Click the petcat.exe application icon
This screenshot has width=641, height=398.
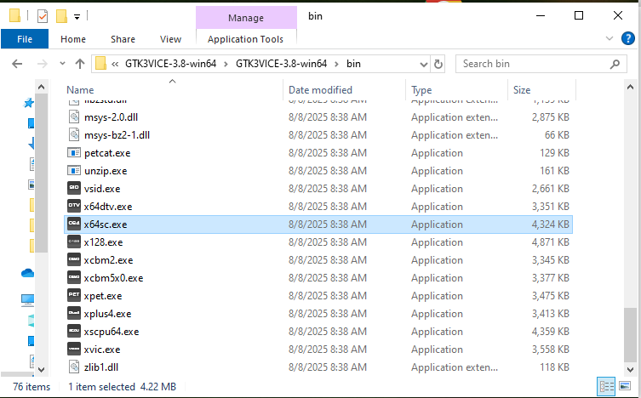pyautogui.click(x=74, y=153)
